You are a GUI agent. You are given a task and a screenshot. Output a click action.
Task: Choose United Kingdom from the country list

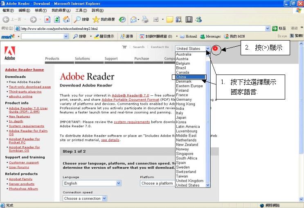coord(190,181)
